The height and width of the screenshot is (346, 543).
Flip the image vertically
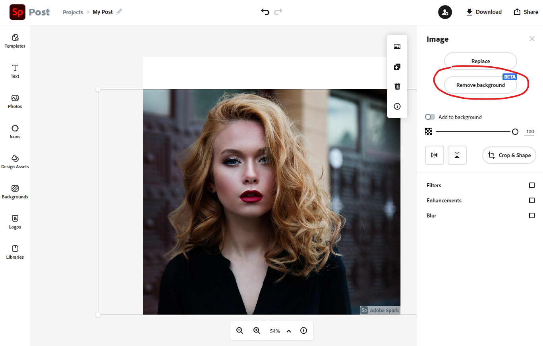coord(457,155)
